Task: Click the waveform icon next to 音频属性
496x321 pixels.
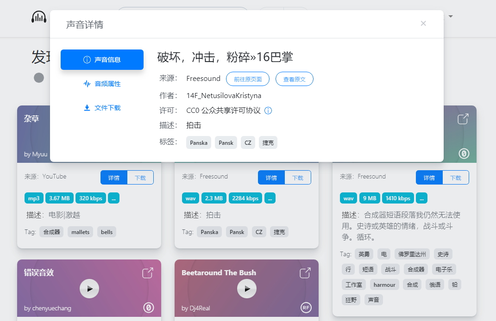Action: click(87, 84)
